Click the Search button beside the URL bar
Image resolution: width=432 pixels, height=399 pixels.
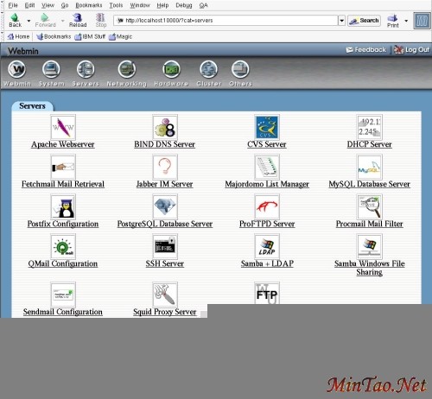click(364, 21)
